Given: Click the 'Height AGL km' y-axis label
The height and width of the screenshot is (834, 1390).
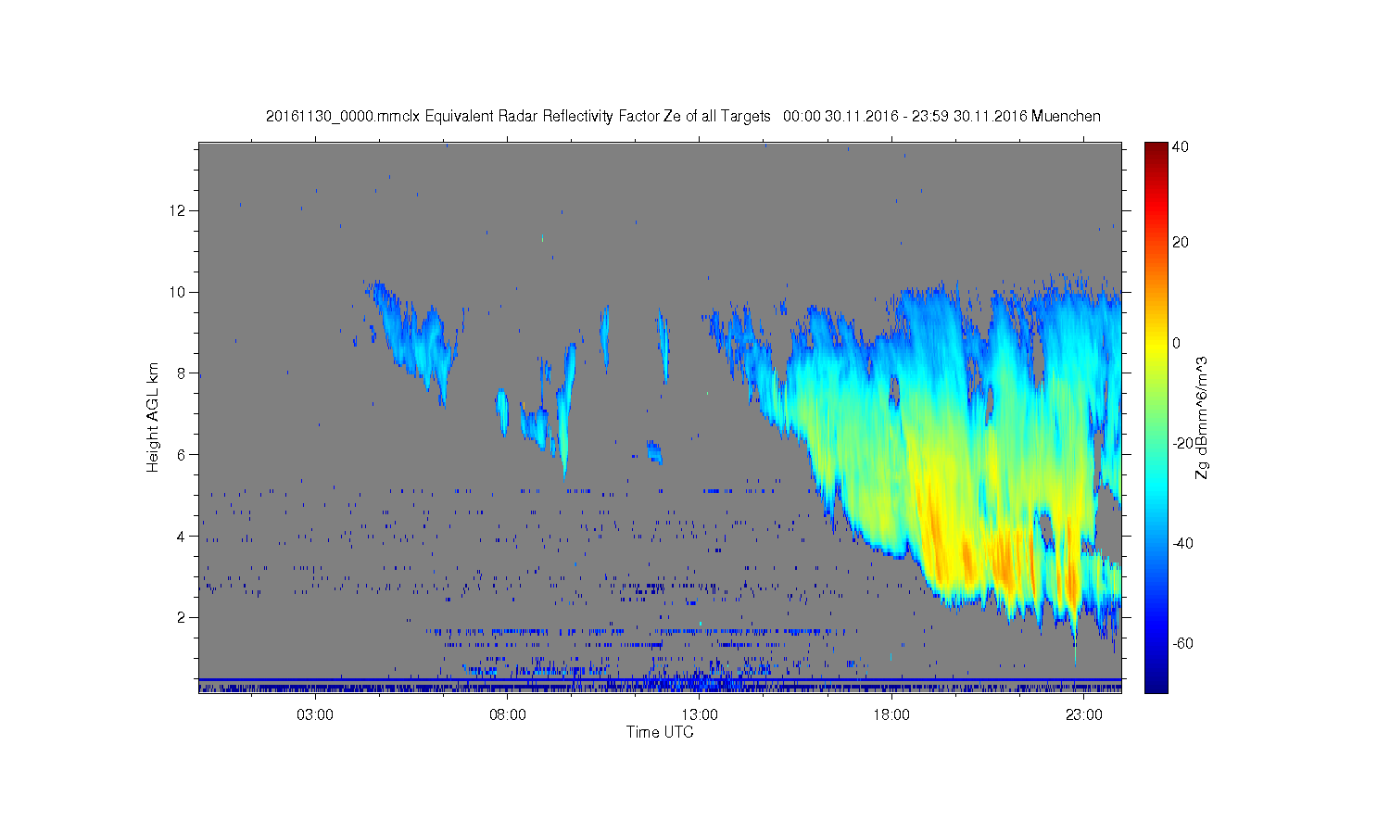Looking at the screenshot, I should 153,417.
